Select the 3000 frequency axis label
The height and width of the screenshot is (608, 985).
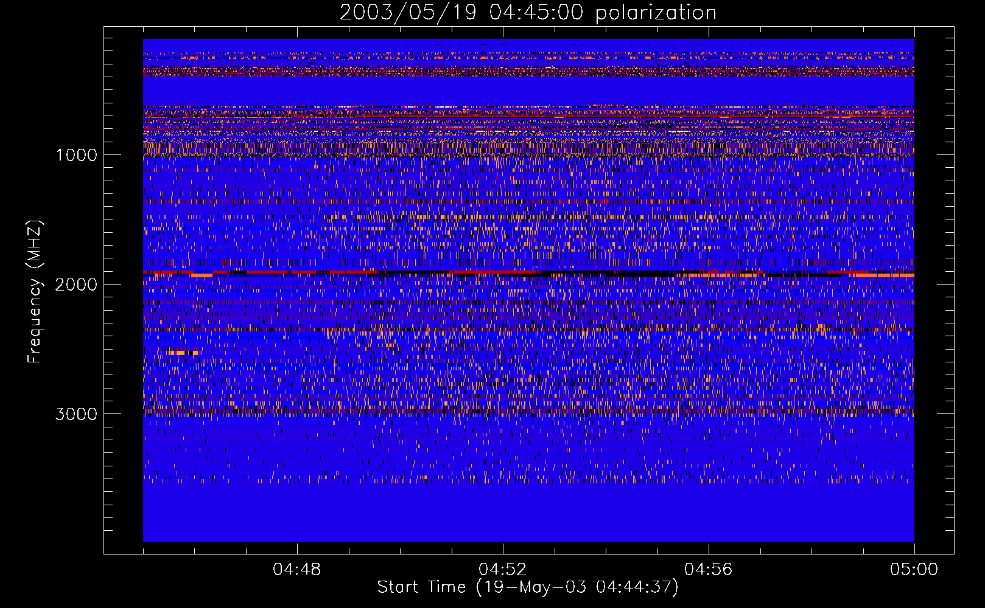pyautogui.click(x=76, y=414)
